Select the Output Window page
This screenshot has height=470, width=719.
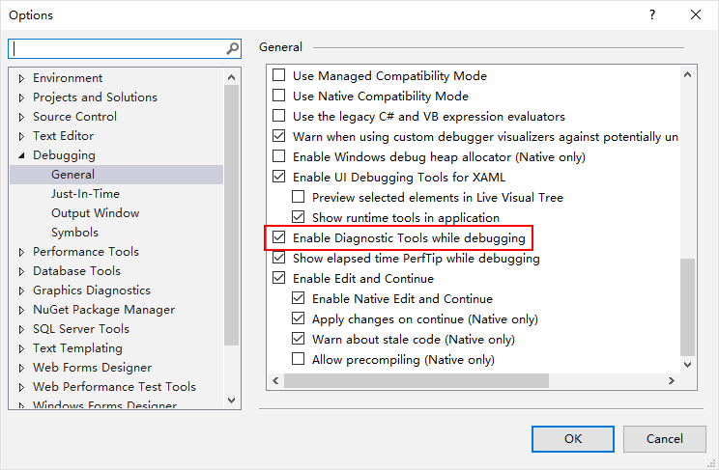(95, 213)
